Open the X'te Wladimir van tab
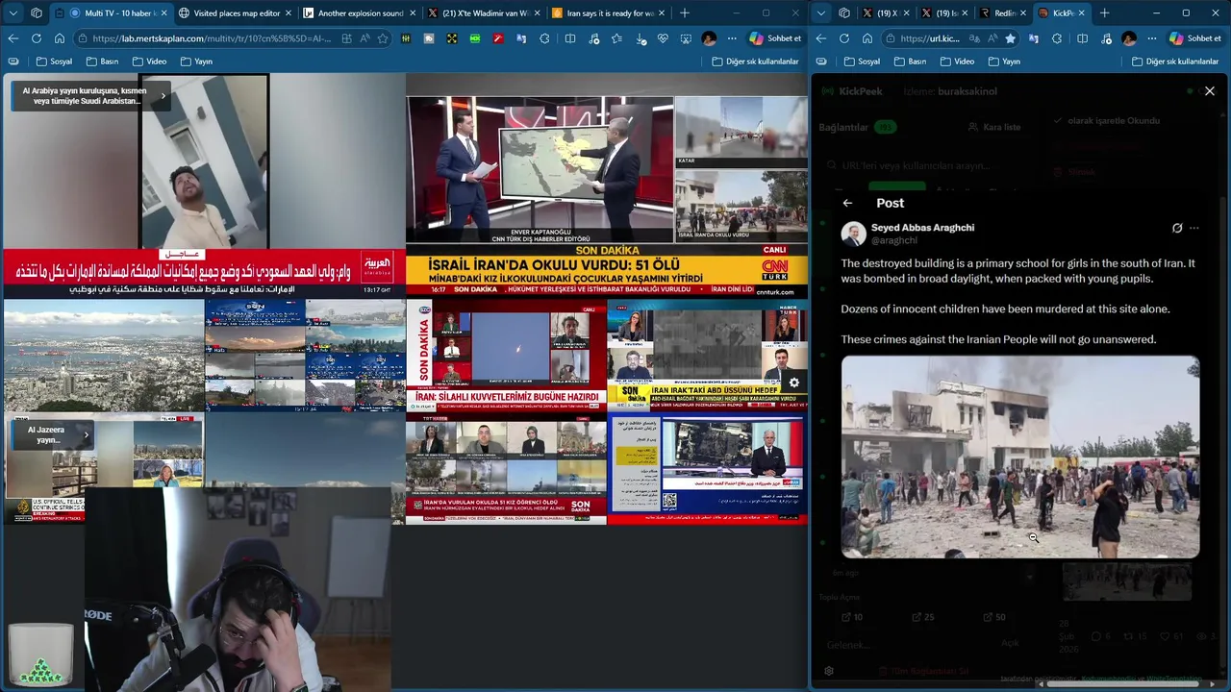This screenshot has width=1231, height=692. 485,12
